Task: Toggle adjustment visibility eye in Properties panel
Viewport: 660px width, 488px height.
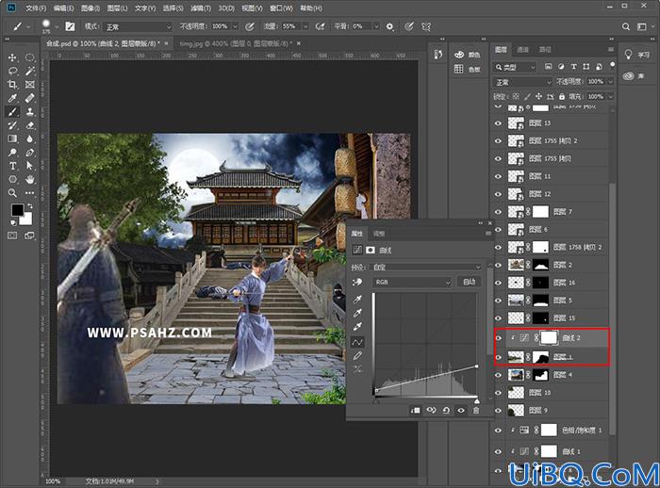Action: 461,410
